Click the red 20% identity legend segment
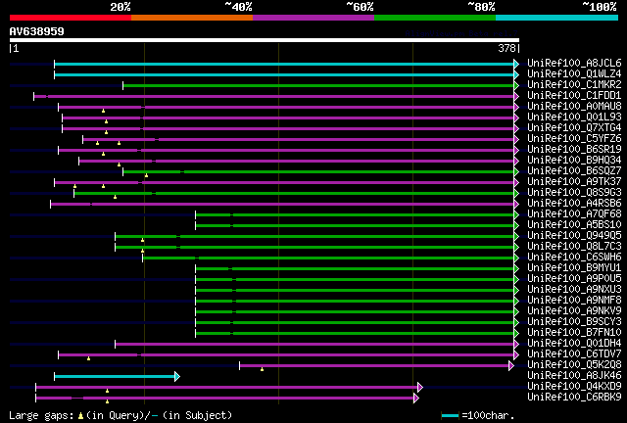 point(71,18)
